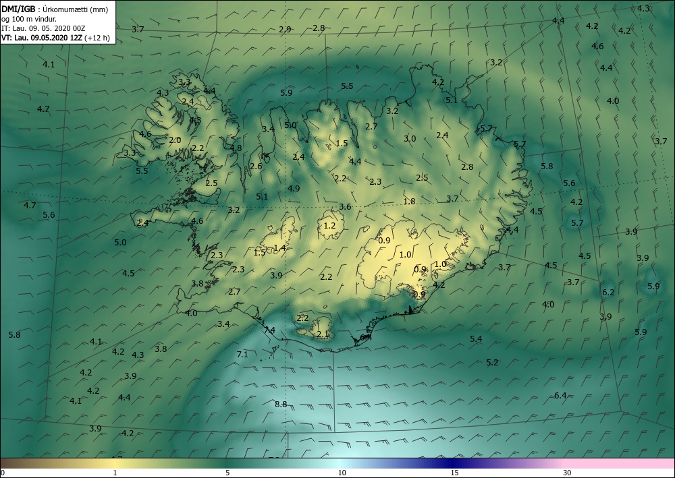The width and height of the screenshot is (675, 478).
Task: Click the 6.2 value off the east coast
Action: point(608,293)
